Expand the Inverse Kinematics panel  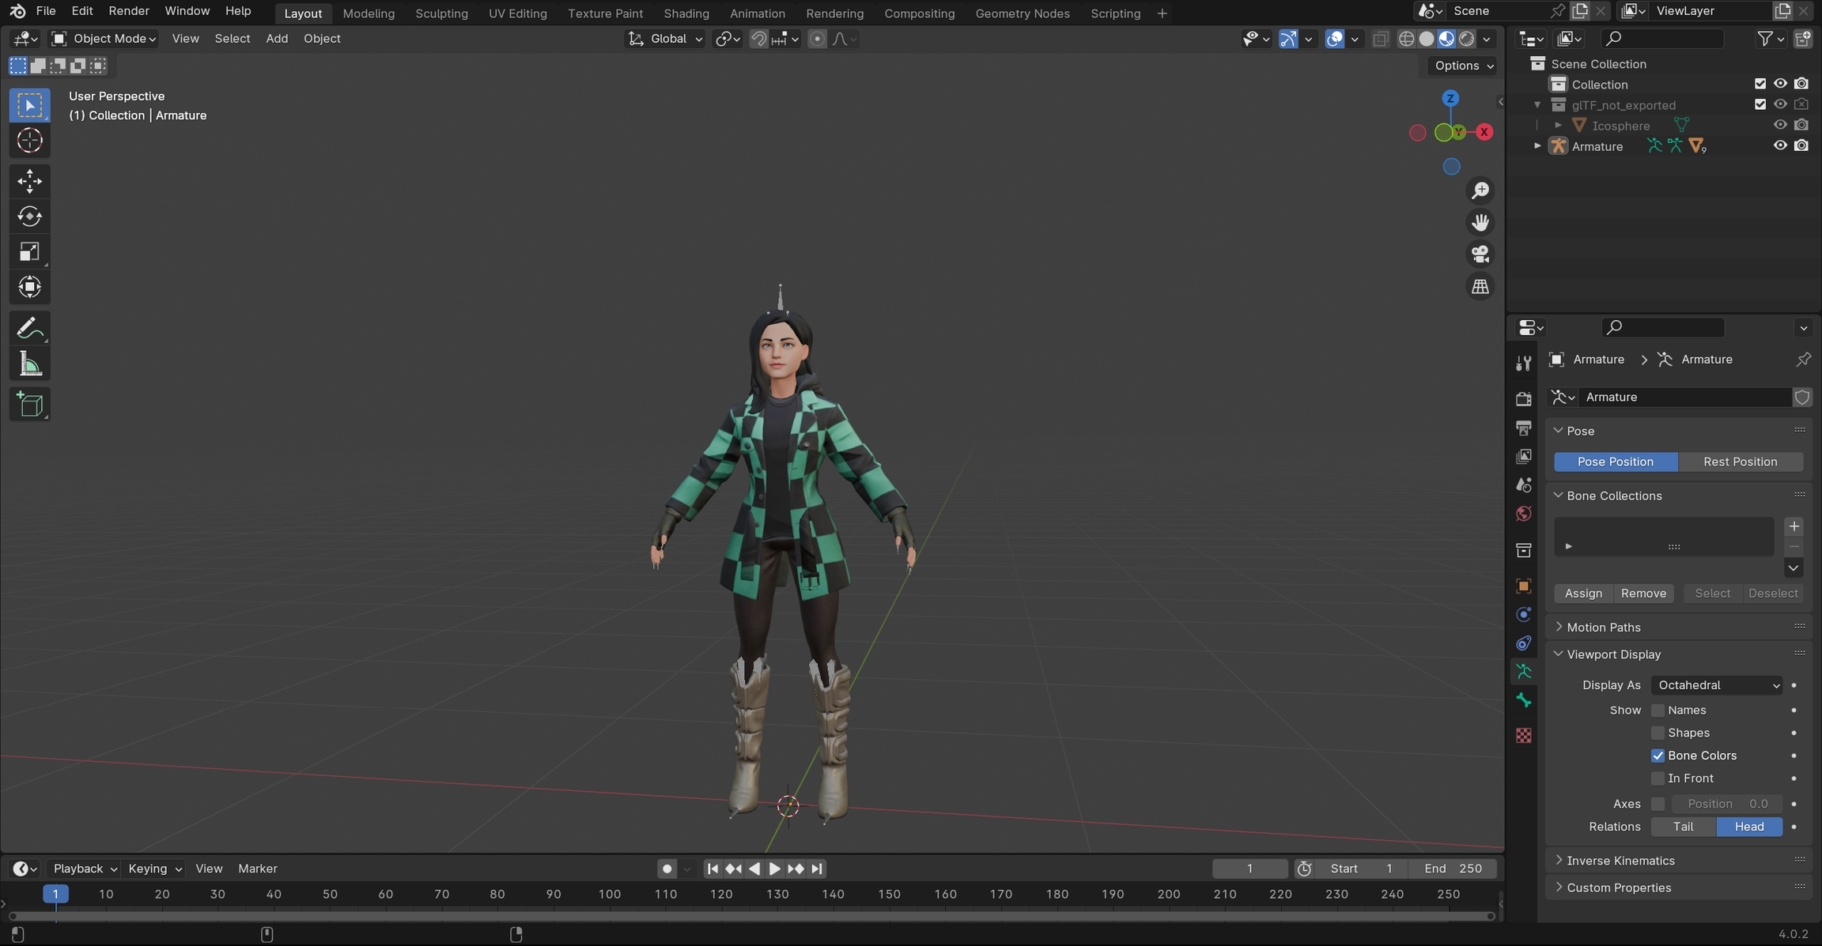[x=1620, y=861]
